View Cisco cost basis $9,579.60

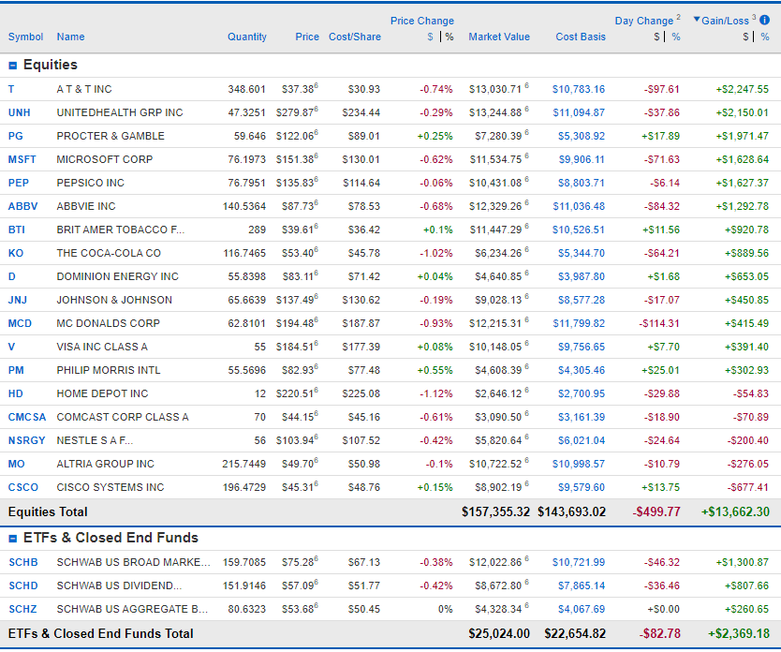click(582, 488)
